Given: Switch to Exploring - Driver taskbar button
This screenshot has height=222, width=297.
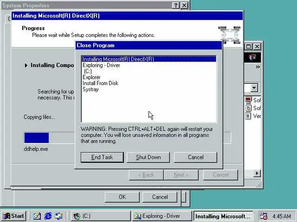Looking at the screenshot, I should (162, 216).
